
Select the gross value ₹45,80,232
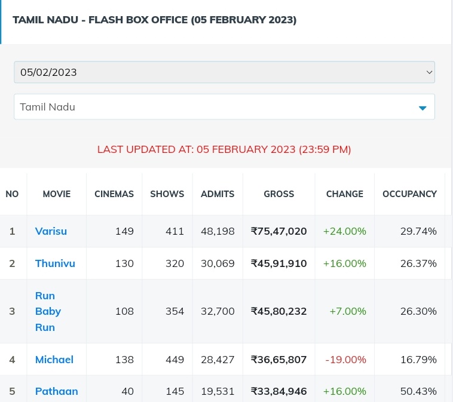278,311
